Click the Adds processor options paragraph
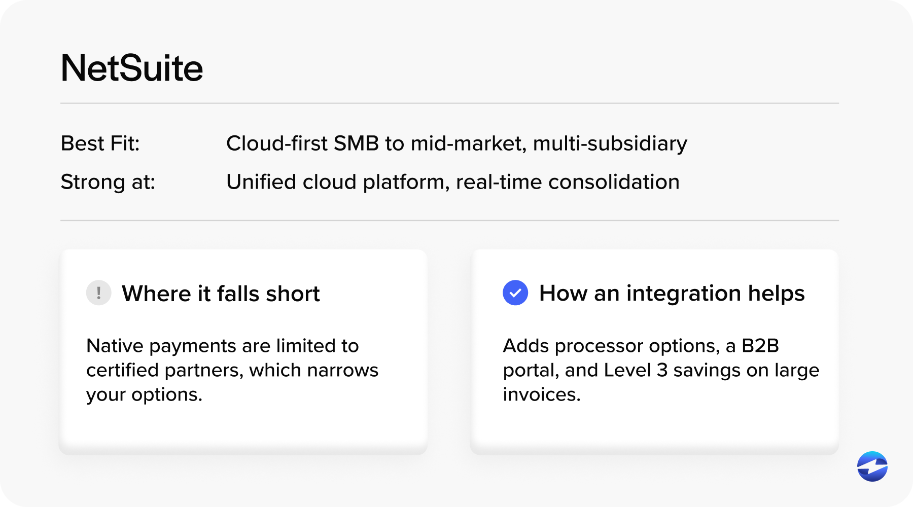913x507 pixels. click(661, 370)
